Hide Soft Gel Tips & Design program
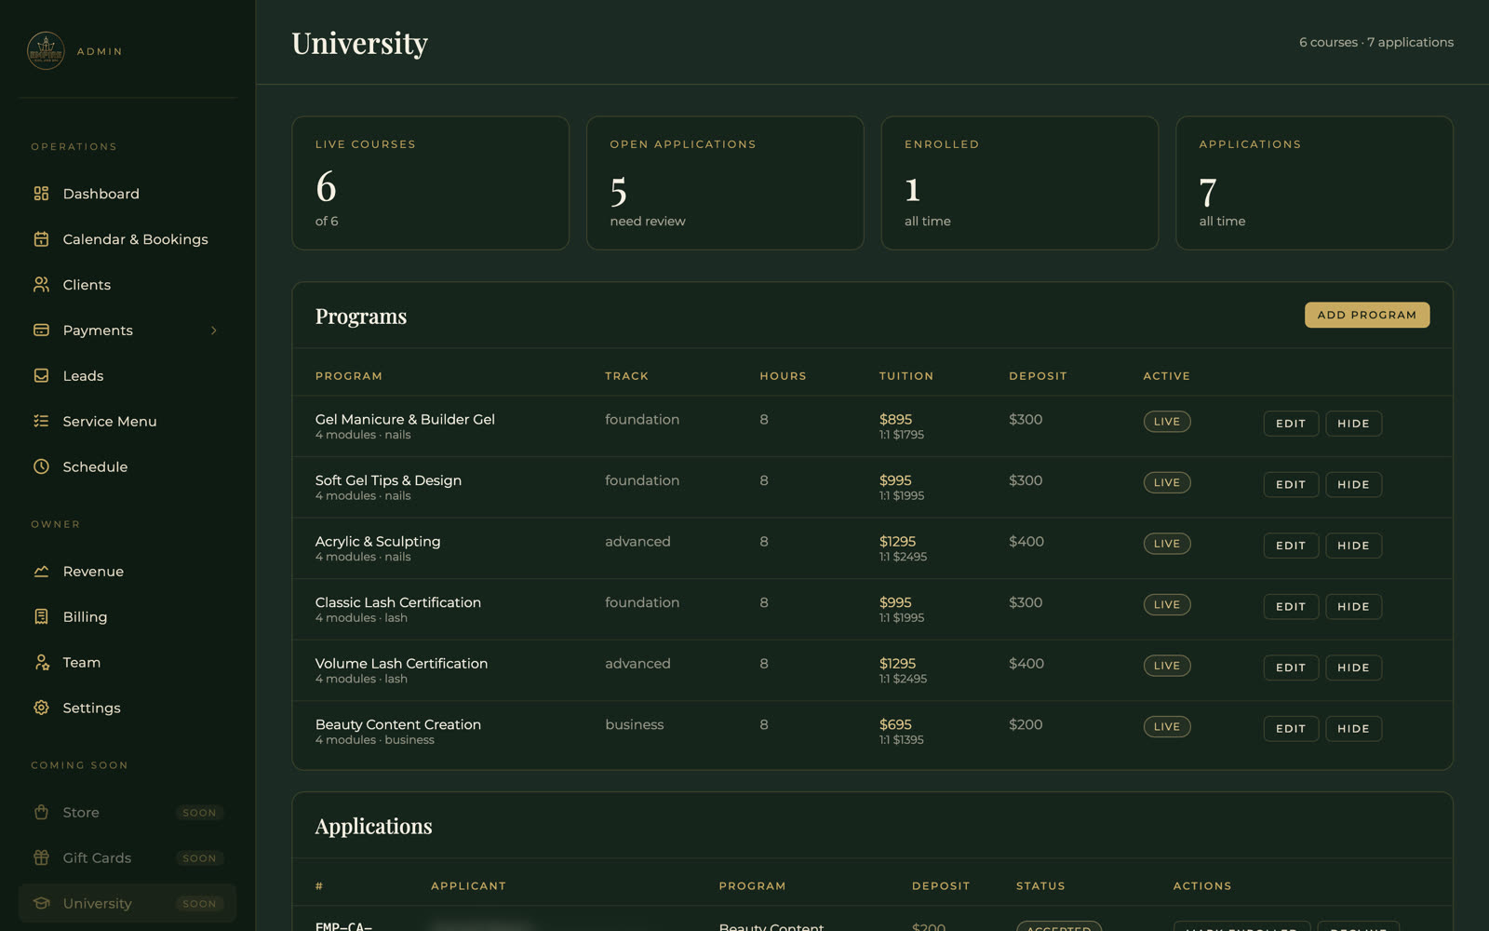The image size is (1489, 931). pos(1353,485)
